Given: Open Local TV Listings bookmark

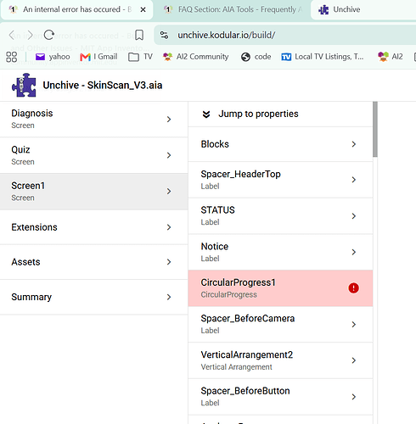Looking at the screenshot, I should 323,57.
